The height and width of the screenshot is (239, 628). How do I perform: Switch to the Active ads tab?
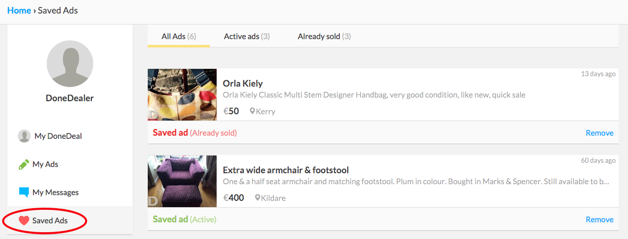coord(247,37)
